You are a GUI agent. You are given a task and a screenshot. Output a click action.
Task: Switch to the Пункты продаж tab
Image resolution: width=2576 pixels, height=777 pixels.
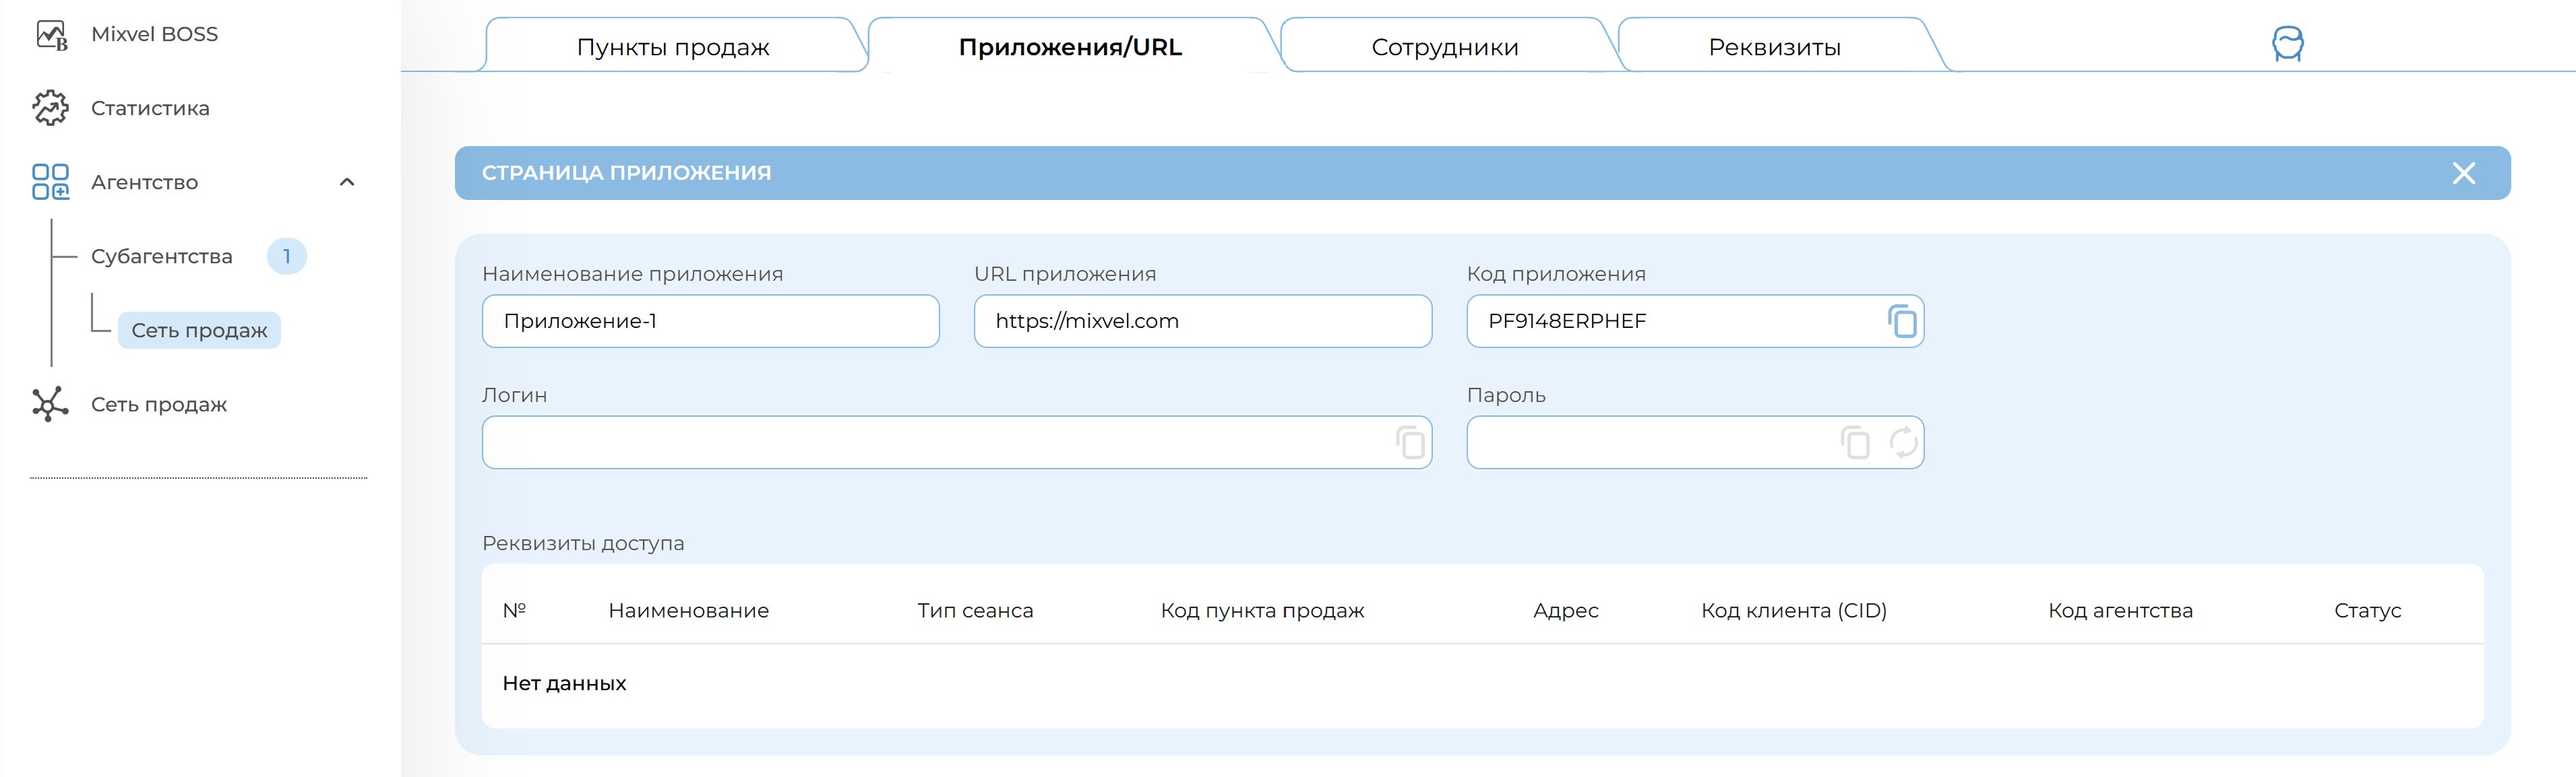tap(673, 47)
